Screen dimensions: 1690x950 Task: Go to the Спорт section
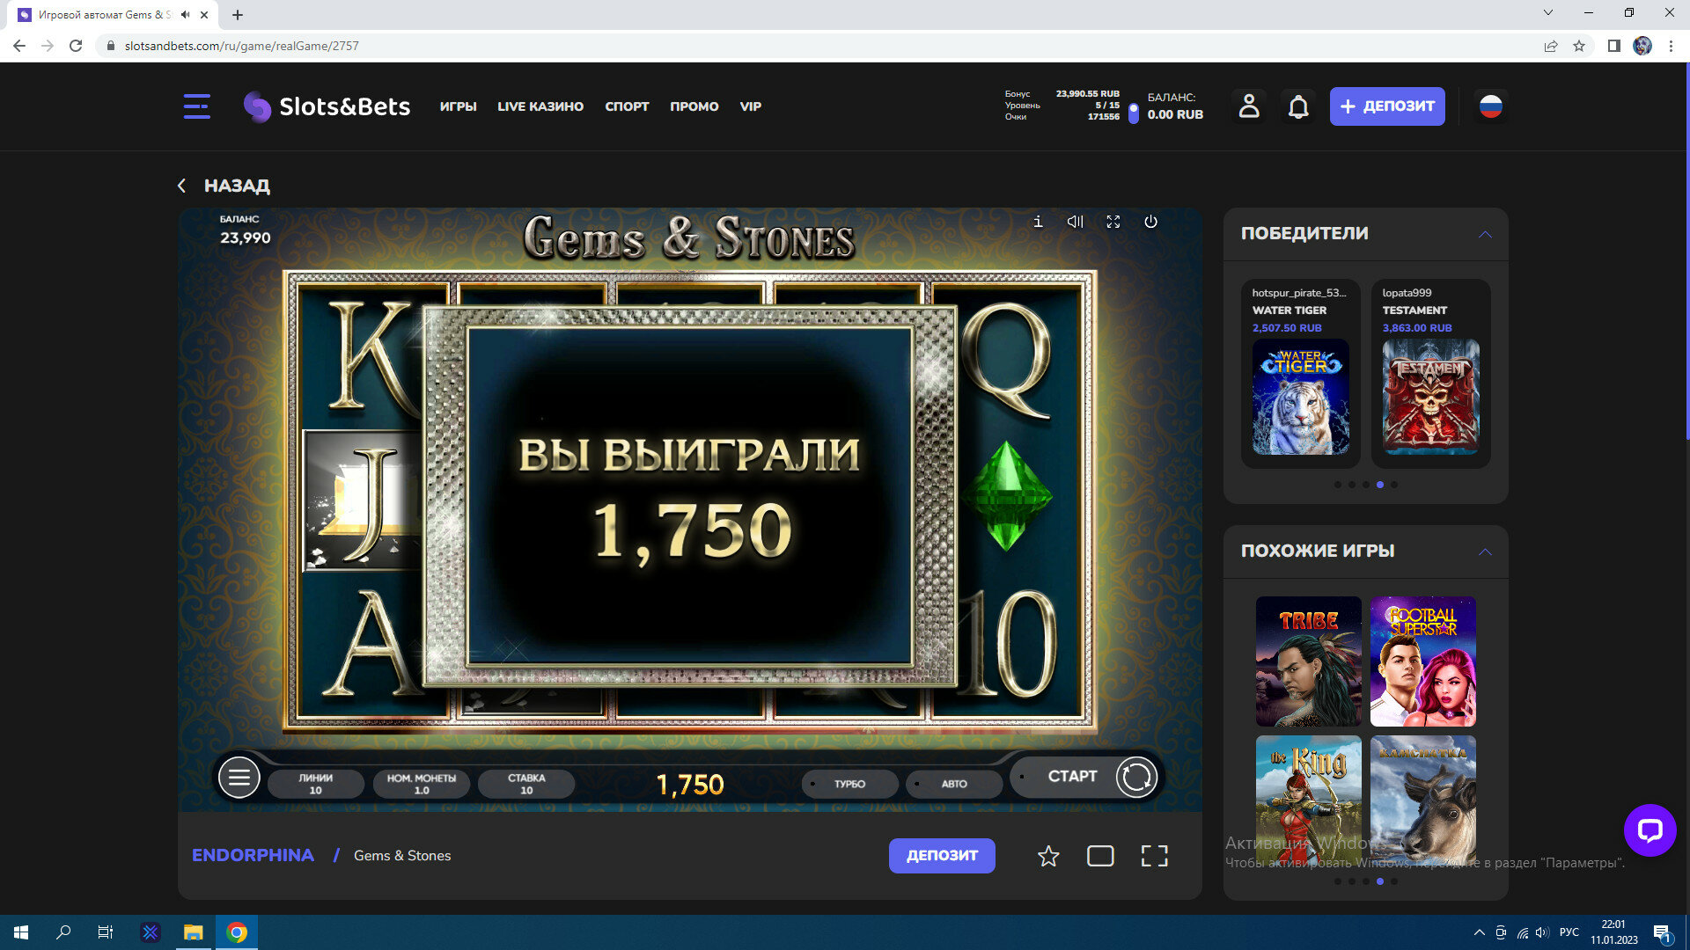(x=627, y=106)
